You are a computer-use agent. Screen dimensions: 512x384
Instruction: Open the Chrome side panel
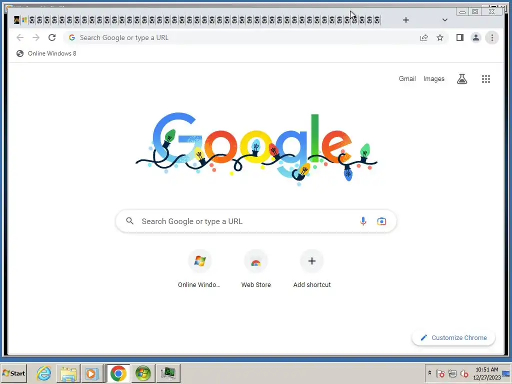tap(460, 37)
